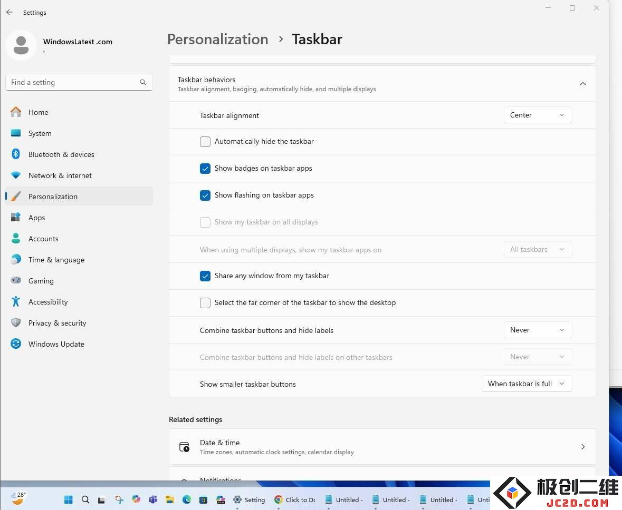Open the System settings page
The image size is (622, 510).
pos(79,133)
